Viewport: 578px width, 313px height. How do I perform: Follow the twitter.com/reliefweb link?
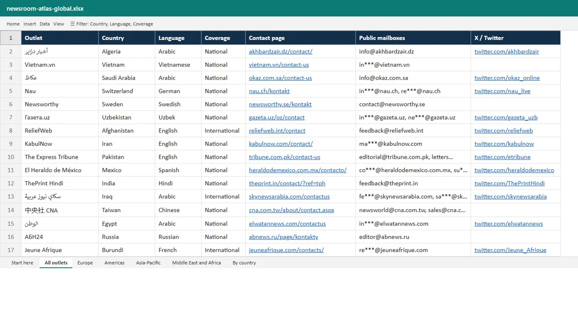pos(503,131)
